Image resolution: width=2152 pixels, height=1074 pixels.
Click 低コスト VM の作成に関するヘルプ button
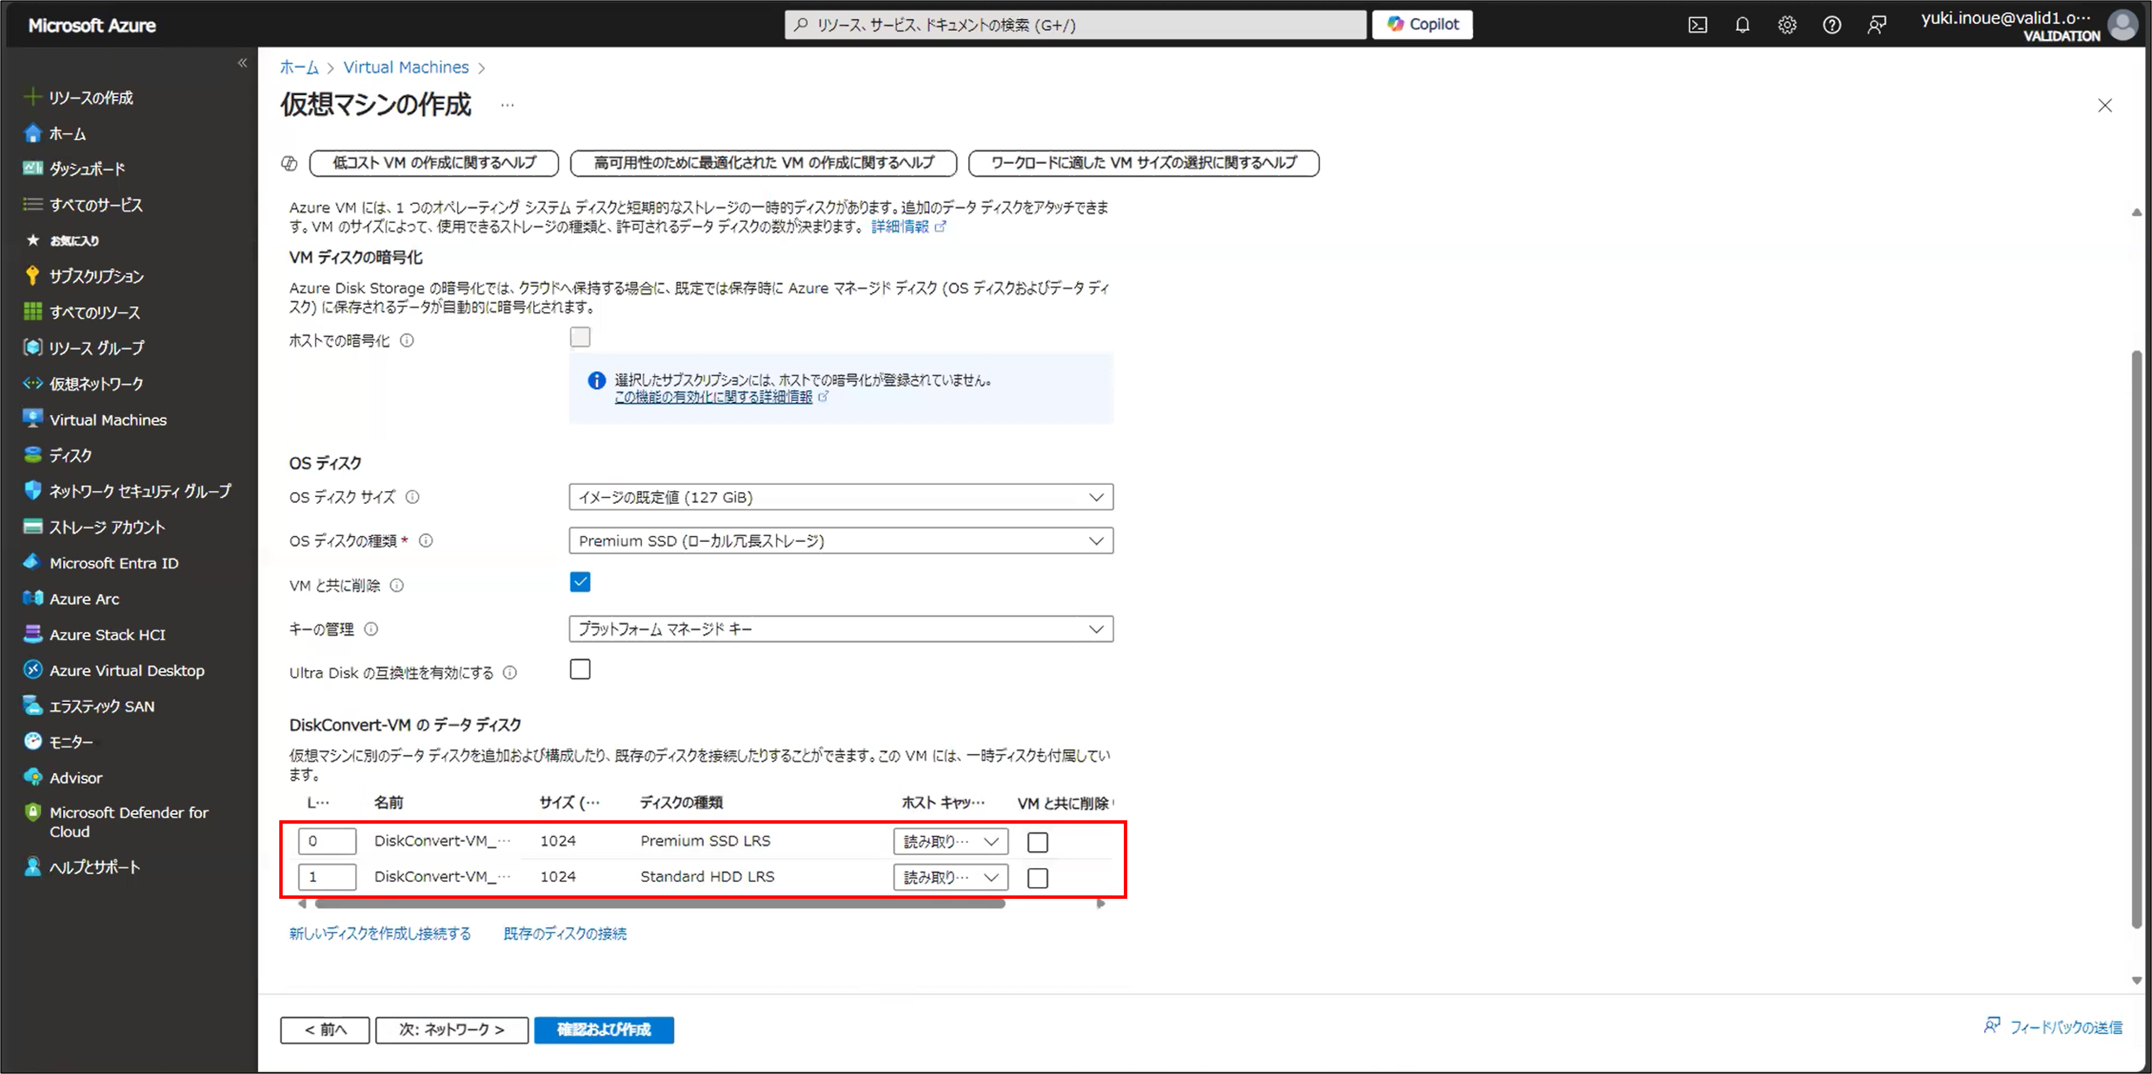pyautogui.click(x=434, y=163)
